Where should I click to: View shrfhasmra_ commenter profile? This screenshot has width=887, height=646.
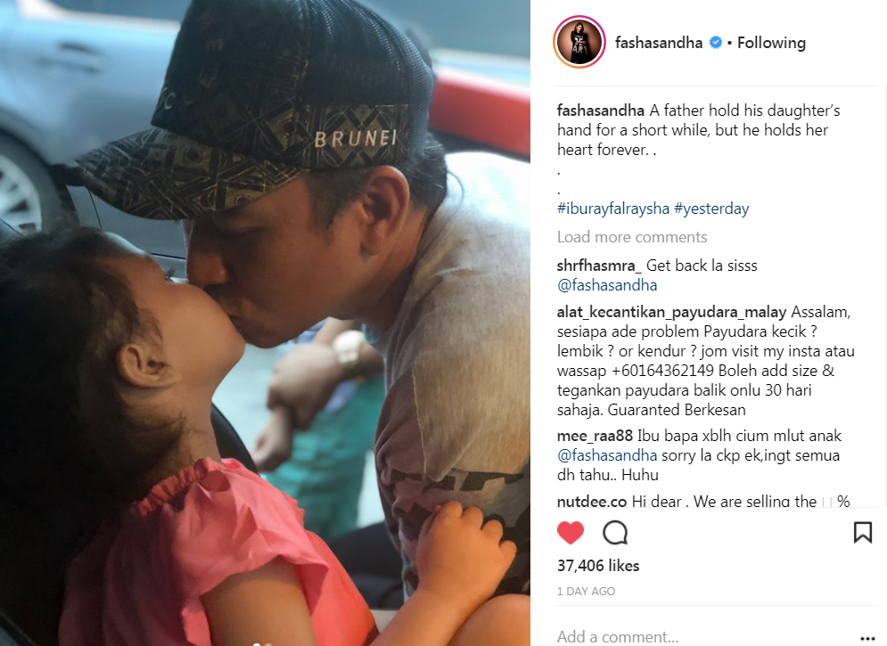599,266
